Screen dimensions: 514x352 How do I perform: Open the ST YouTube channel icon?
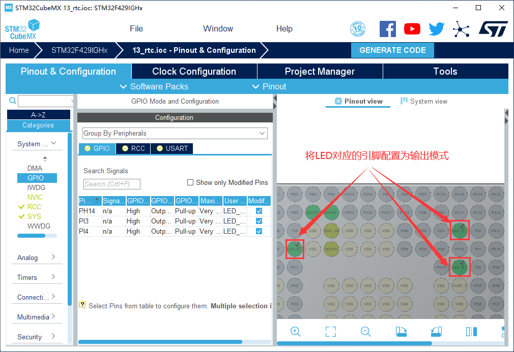(x=412, y=29)
